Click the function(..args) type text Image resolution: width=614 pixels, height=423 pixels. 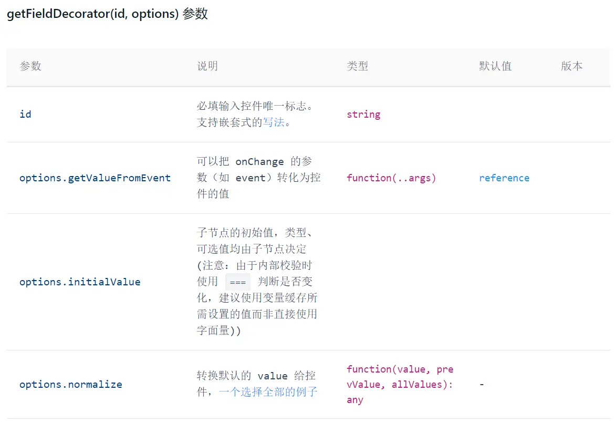(x=391, y=178)
